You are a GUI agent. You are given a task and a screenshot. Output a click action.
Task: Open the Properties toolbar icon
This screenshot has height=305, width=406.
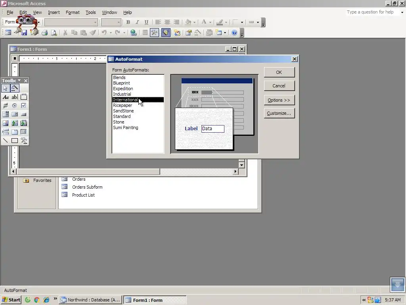pos(188,33)
